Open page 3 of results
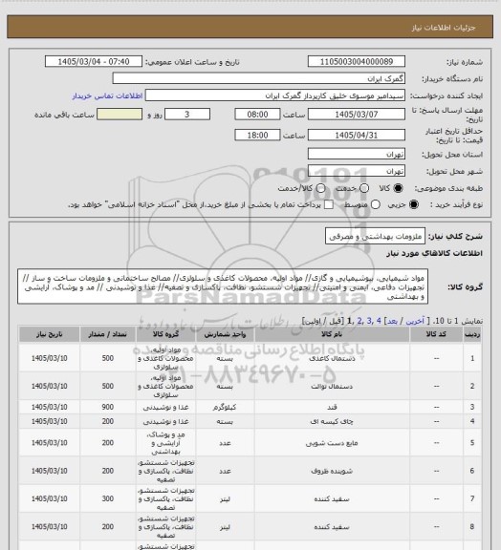This screenshot has width=501, height=550. pos(369,321)
